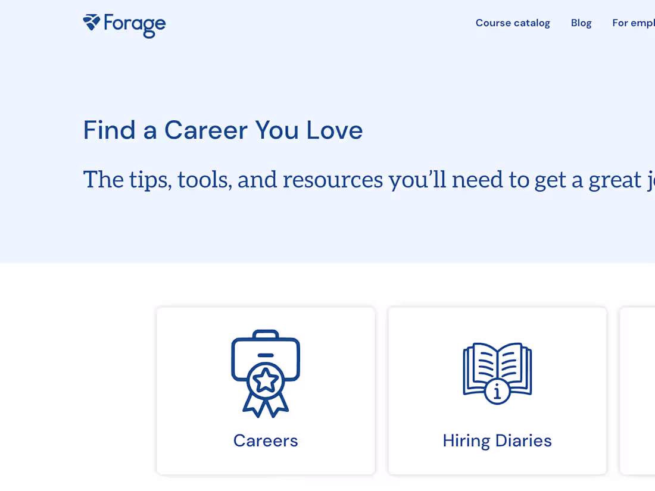Click the Careers label text
Image resolution: width=655 pixels, height=491 pixels.
266,440
